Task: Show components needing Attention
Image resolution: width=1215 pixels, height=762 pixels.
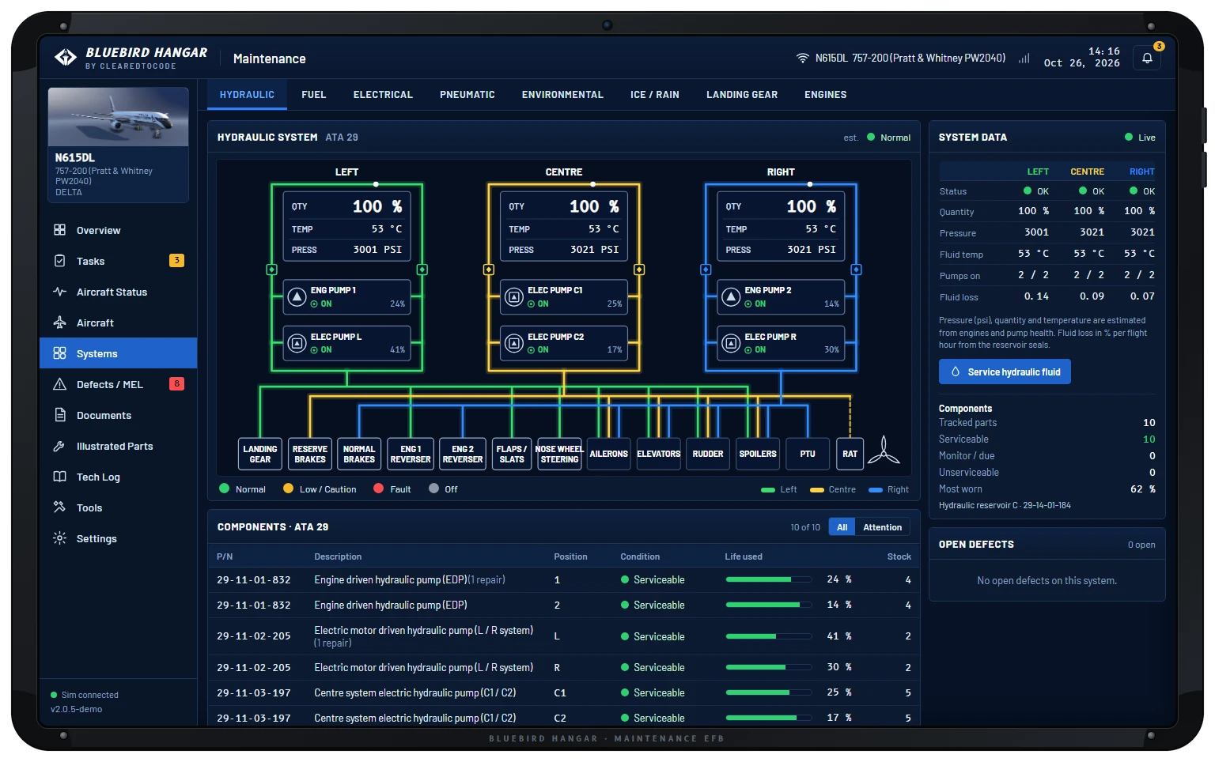Action: [883, 527]
